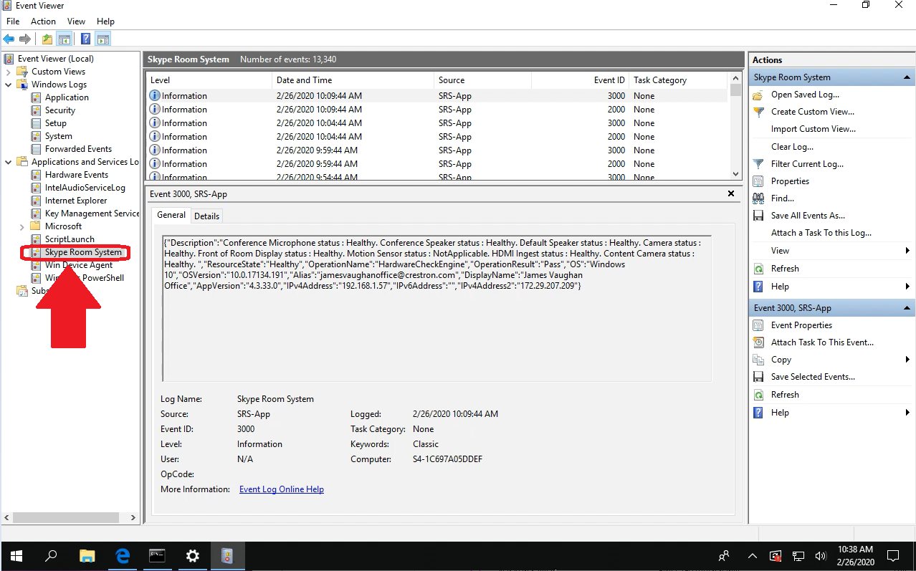The height and width of the screenshot is (571, 916).
Task: Click the Back arrow toolbar icon
Action: pos(9,39)
